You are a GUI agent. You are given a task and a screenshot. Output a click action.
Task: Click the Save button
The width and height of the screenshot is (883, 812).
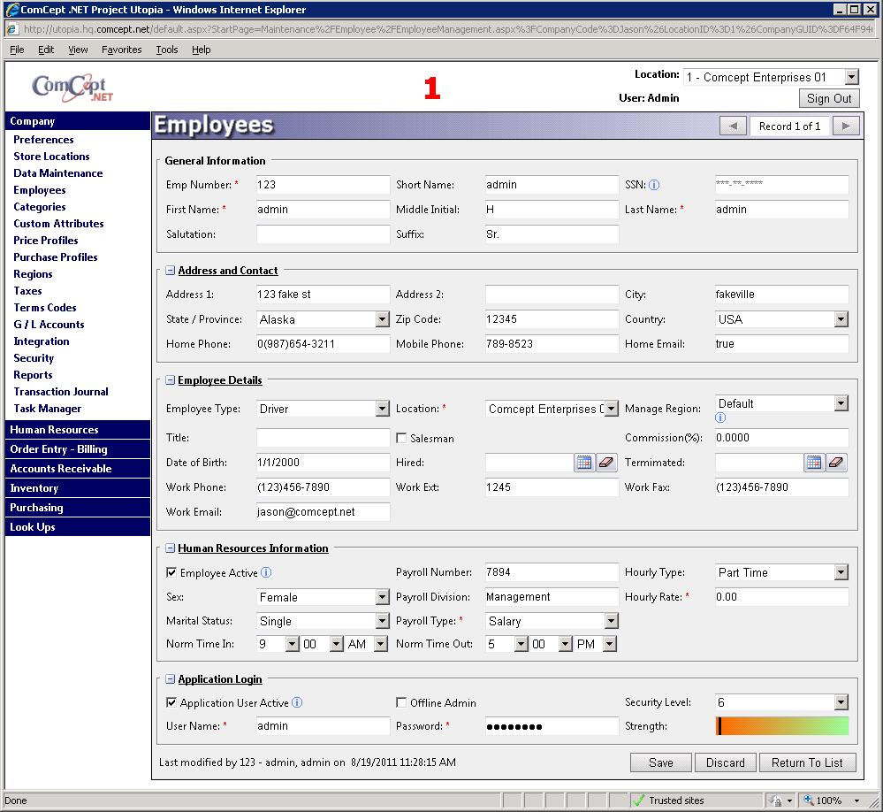660,762
